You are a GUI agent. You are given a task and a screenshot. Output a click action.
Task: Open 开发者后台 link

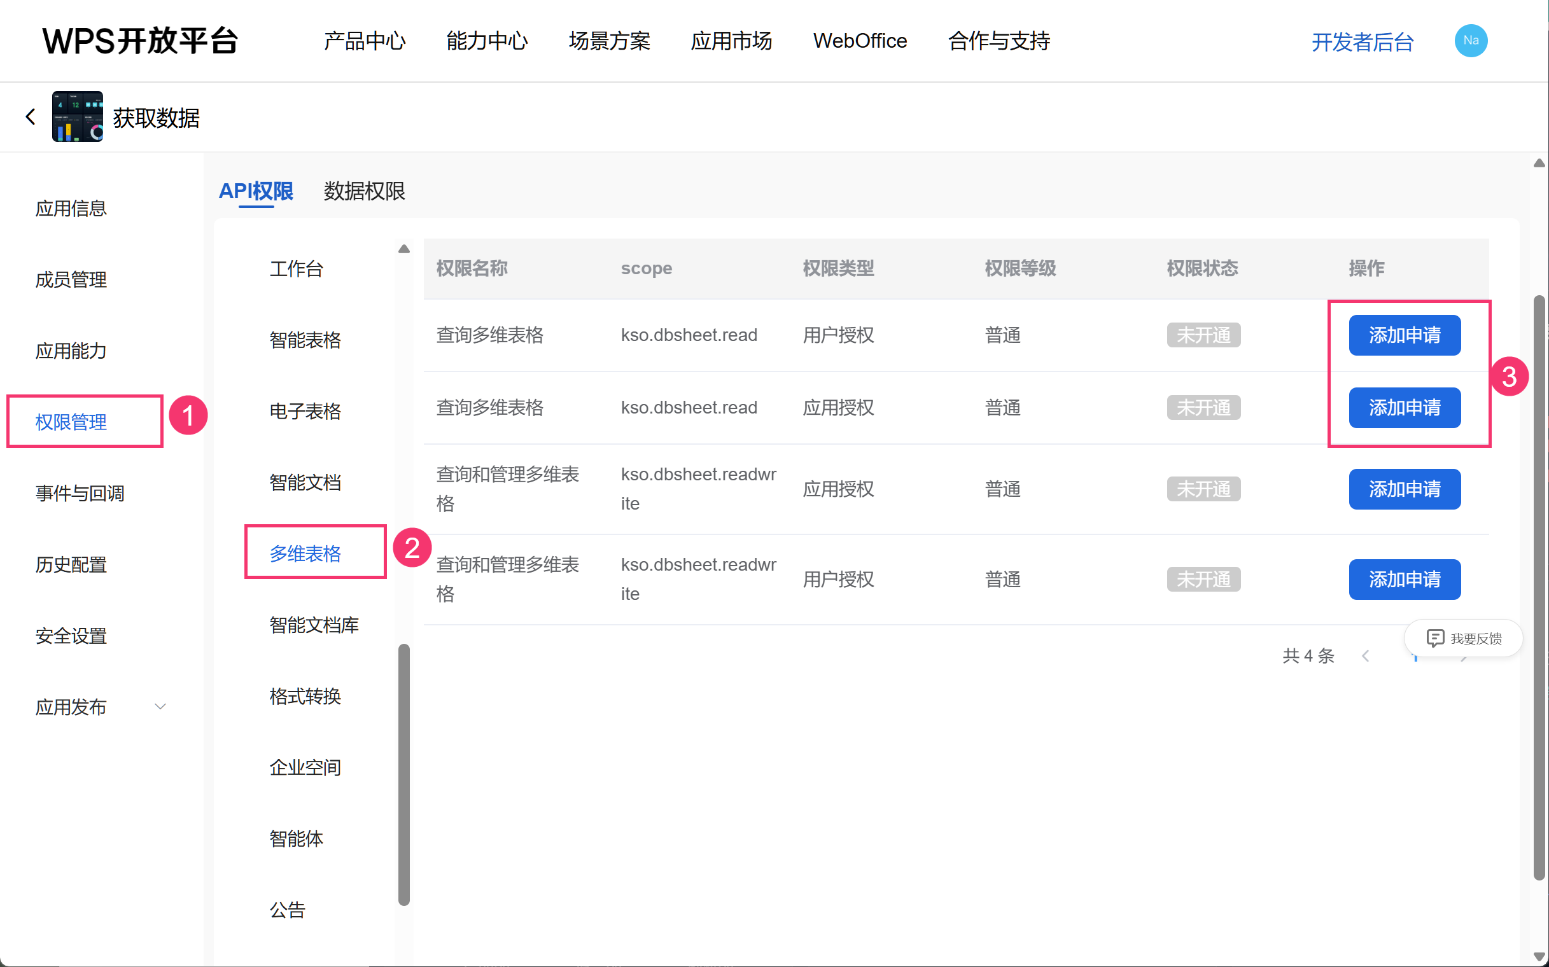pyautogui.click(x=1361, y=42)
